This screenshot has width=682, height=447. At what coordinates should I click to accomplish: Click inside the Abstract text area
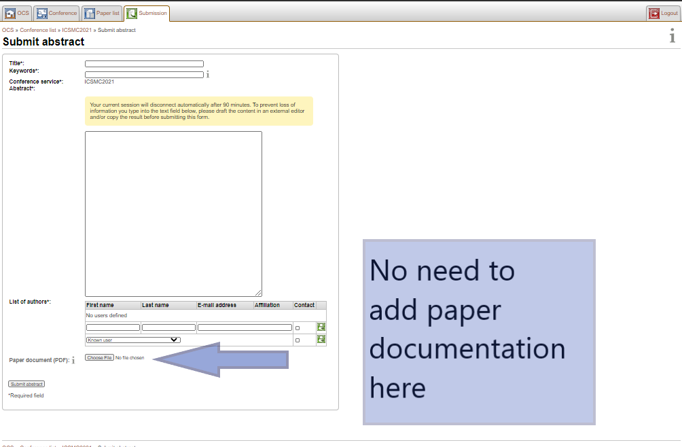click(173, 213)
